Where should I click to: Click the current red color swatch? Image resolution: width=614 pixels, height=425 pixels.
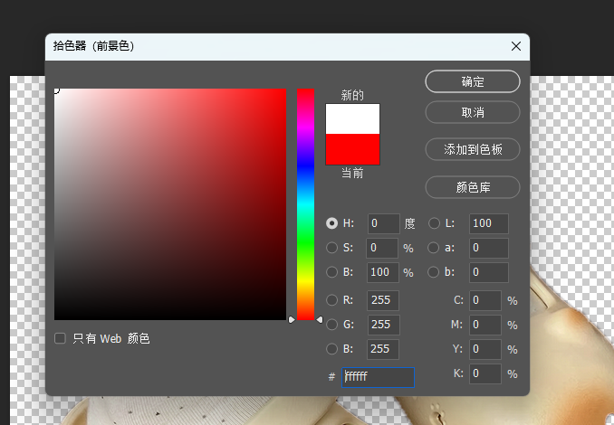coord(353,149)
